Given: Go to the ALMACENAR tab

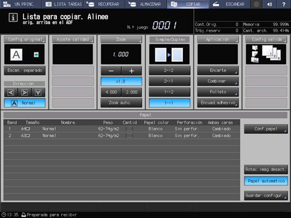Looking at the screenshot, I should (x=146, y=4).
